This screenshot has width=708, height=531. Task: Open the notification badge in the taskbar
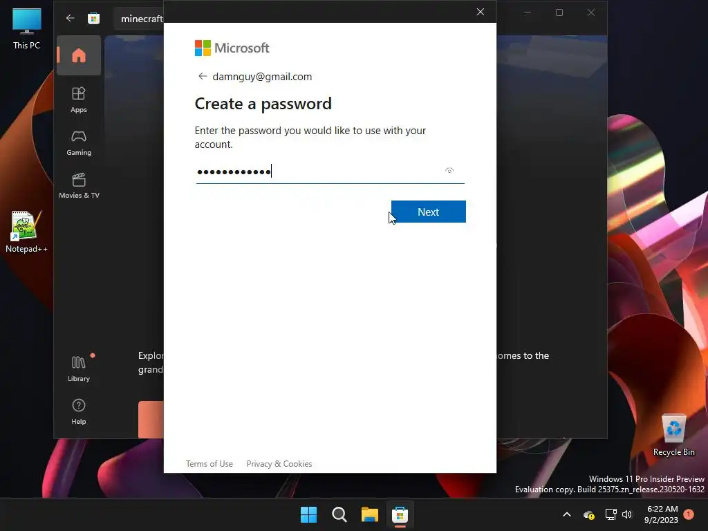[x=689, y=514]
